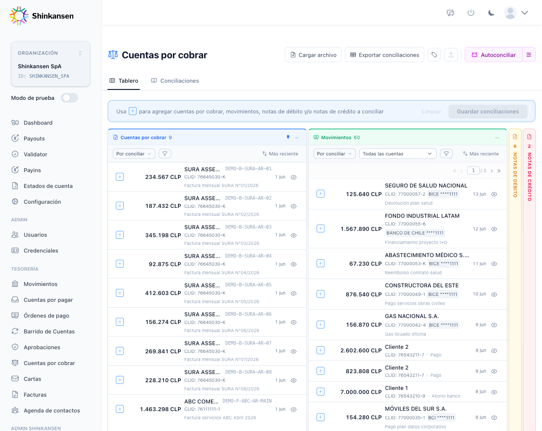Click the page number field in Movimientos pagination
The image size is (542, 431).
[473, 170]
